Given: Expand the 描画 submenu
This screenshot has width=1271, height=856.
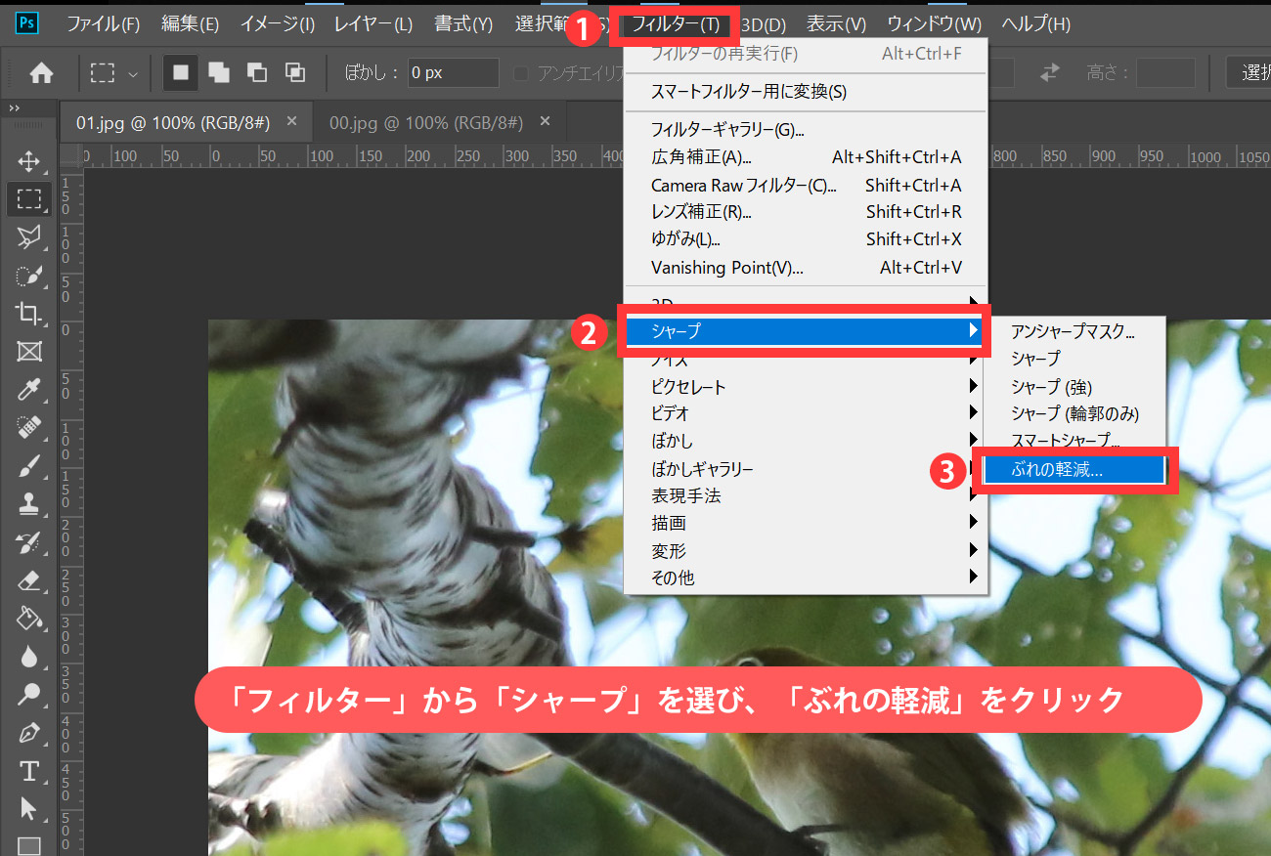Looking at the screenshot, I should pyautogui.click(x=807, y=524).
